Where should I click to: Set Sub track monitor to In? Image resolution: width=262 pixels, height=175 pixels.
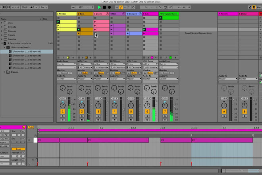(145, 73)
